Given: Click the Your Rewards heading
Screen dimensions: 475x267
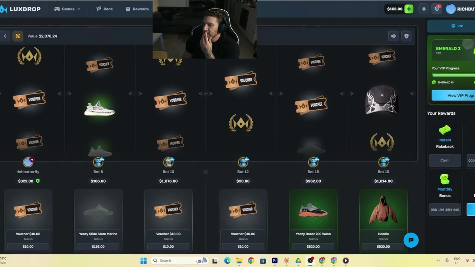Looking at the screenshot, I should 441,113.
